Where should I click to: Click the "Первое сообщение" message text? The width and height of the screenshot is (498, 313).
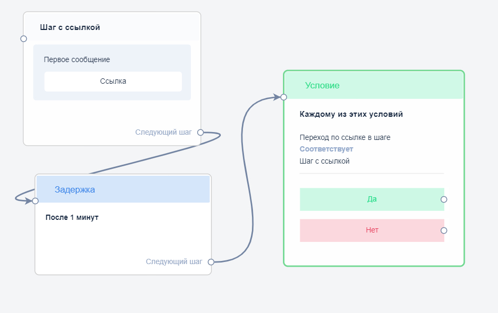[77, 59]
